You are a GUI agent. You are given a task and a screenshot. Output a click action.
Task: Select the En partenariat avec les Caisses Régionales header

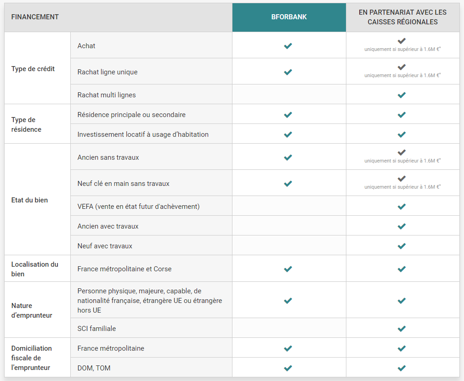point(402,17)
